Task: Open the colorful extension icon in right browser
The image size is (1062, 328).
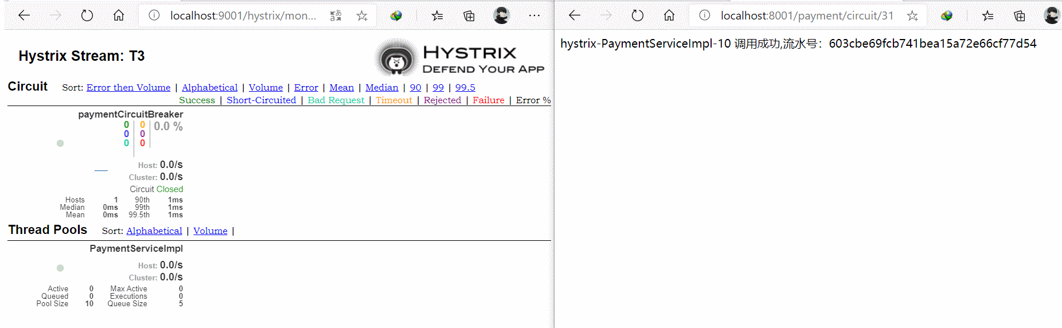Action: (947, 16)
